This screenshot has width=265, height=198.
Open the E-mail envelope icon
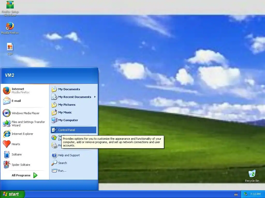pyautogui.click(x=6, y=101)
